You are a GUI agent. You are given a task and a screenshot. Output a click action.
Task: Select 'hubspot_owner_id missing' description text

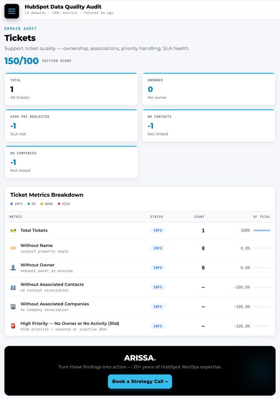tap(46, 271)
